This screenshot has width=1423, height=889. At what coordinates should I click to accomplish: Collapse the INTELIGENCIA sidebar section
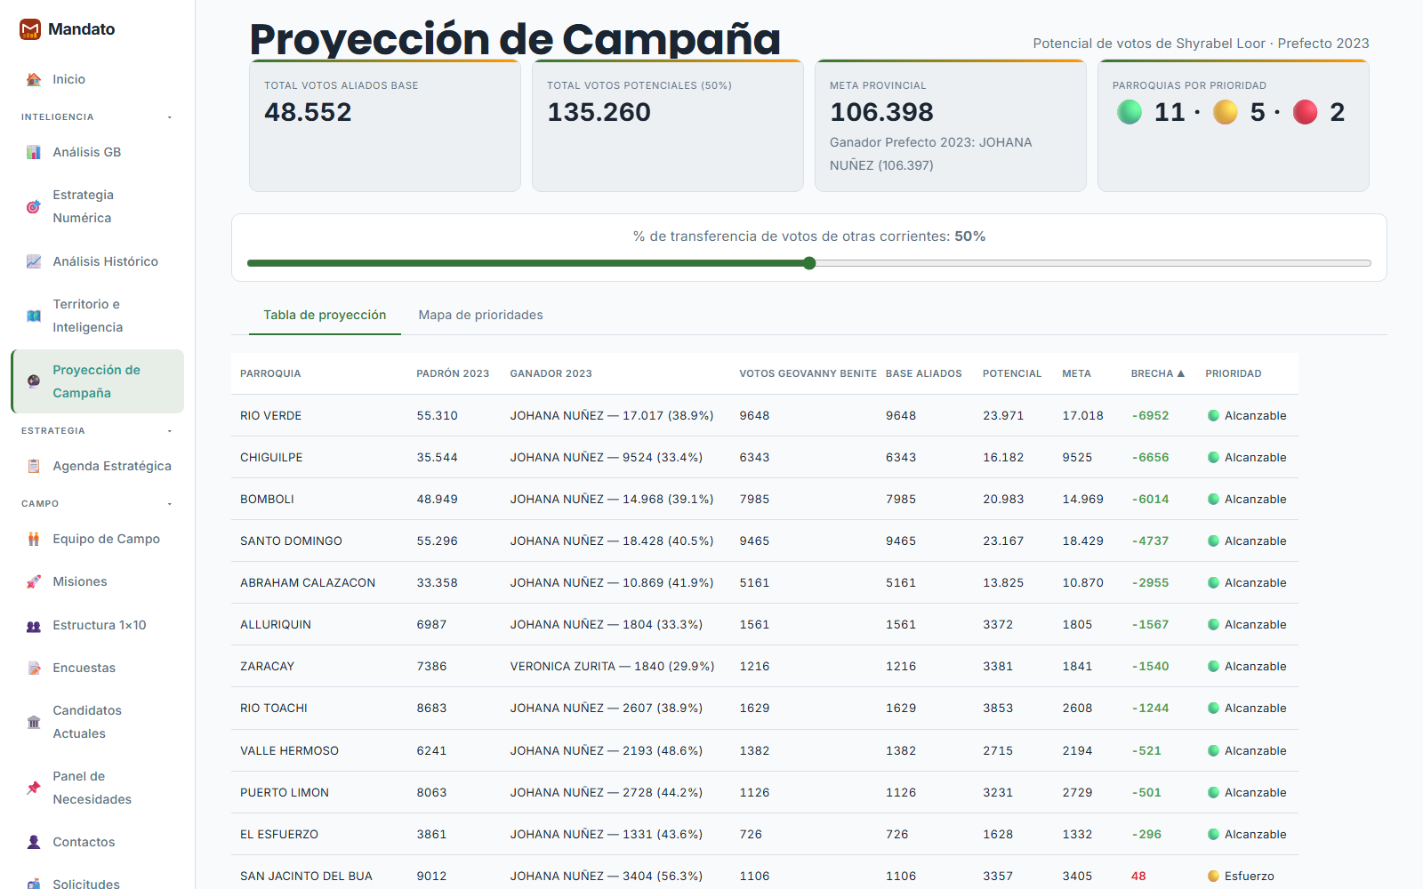pyautogui.click(x=170, y=117)
